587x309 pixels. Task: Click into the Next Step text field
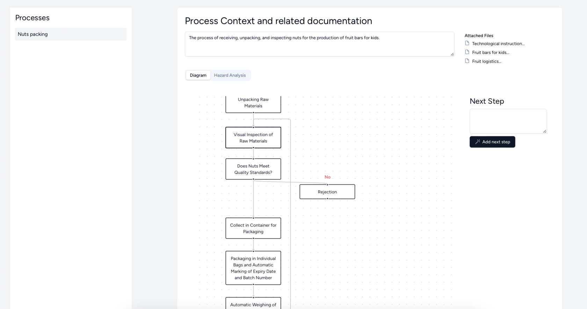(508, 121)
